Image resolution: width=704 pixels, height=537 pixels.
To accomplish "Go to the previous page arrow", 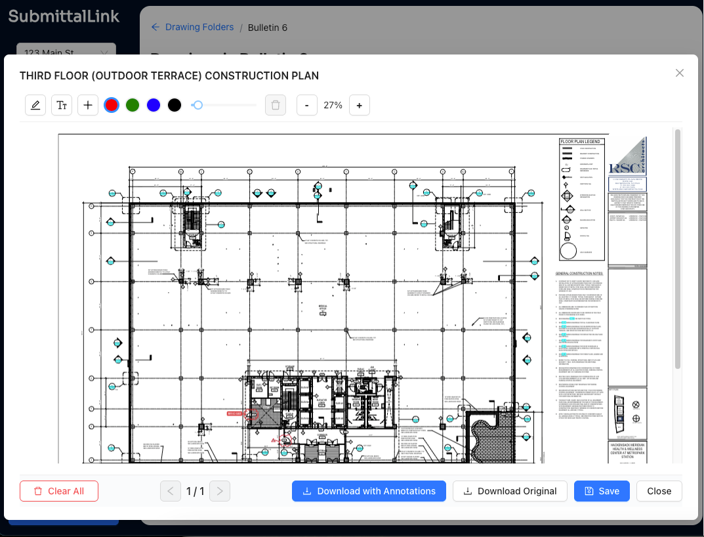I will point(170,490).
